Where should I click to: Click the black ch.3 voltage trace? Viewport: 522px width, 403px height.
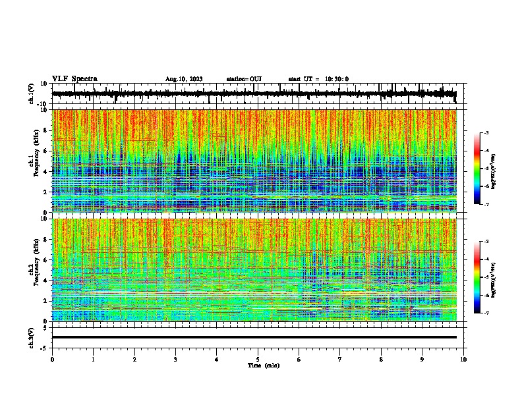[x=254, y=337]
